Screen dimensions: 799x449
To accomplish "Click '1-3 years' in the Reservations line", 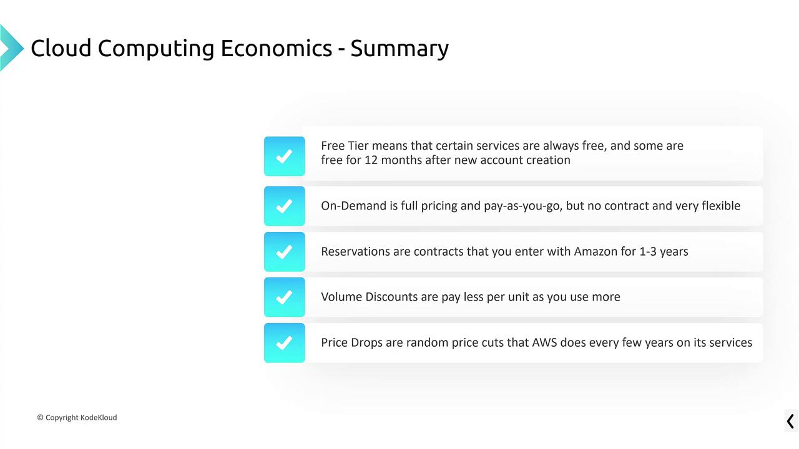I will pyautogui.click(x=664, y=252).
